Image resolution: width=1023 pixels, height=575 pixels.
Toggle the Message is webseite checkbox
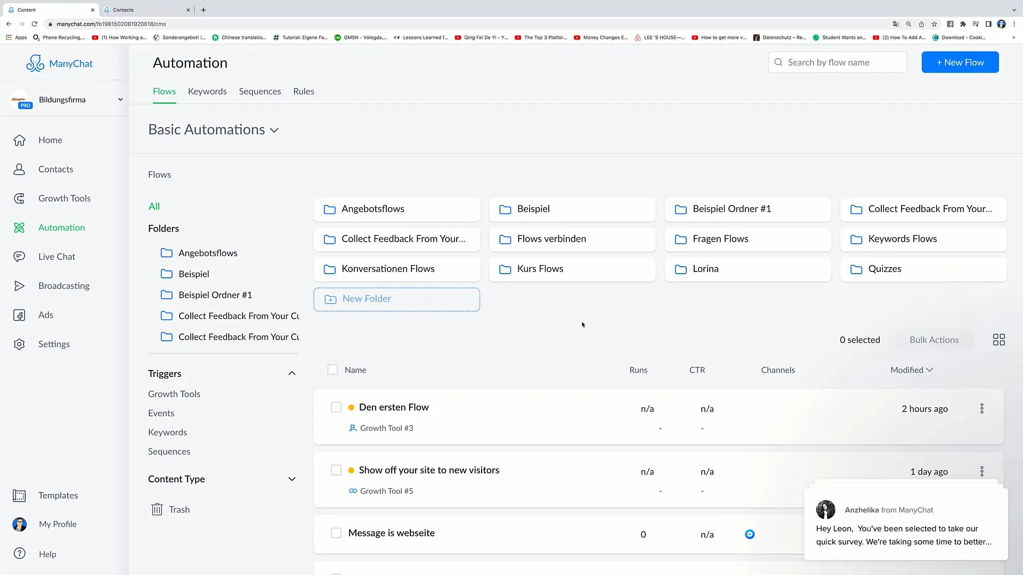[x=336, y=532]
